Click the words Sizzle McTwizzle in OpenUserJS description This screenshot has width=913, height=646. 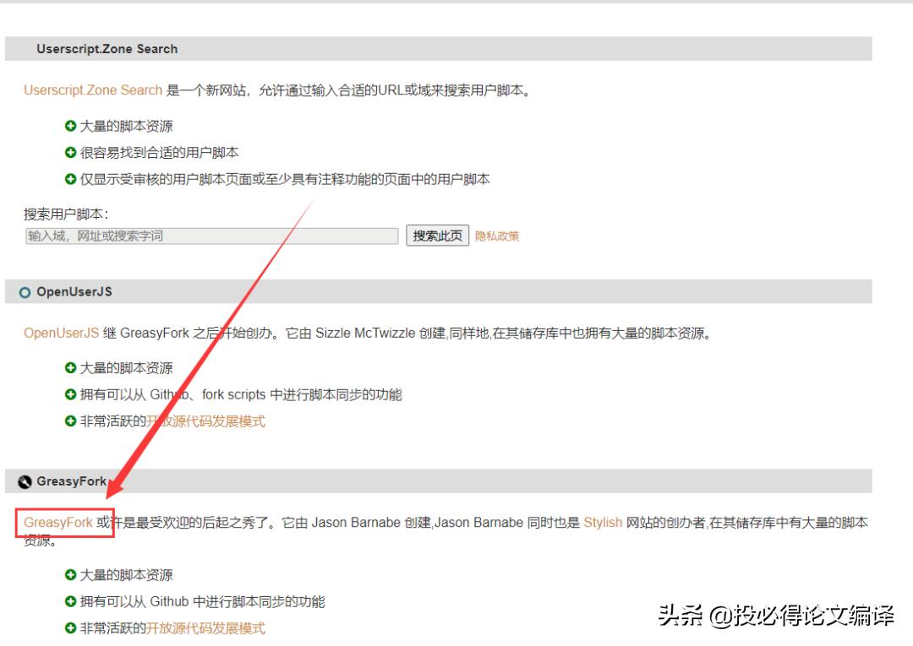365,334
